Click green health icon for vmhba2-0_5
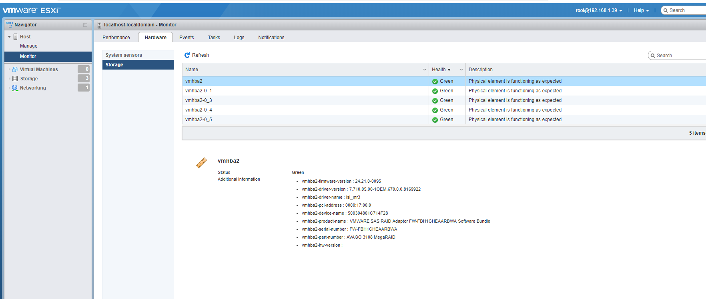This screenshot has width=706, height=299. click(435, 120)
